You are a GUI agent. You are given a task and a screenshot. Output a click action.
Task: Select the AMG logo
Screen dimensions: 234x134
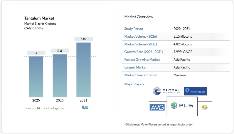click(157, 107)
